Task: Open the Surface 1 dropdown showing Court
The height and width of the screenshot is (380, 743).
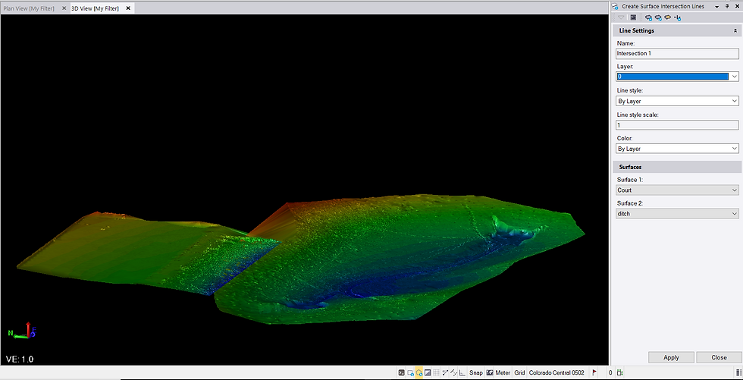Action: (677, 190)
